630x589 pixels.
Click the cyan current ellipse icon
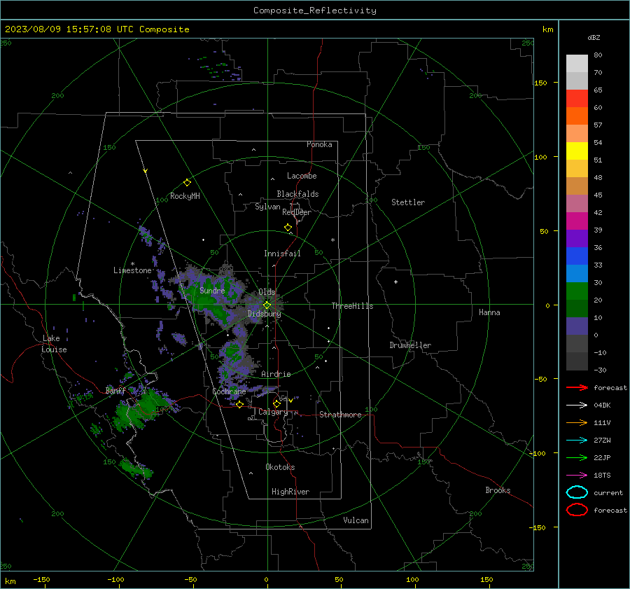(577, 492)
